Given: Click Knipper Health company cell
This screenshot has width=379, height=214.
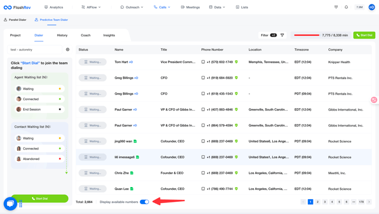Looking at the screenshot, I should click(339, 62).
